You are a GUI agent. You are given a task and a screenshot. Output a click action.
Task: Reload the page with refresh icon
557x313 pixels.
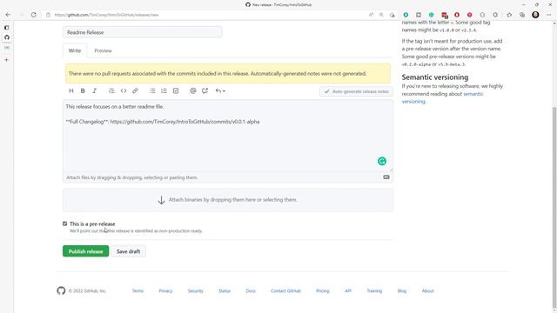[x=33, y=15]
